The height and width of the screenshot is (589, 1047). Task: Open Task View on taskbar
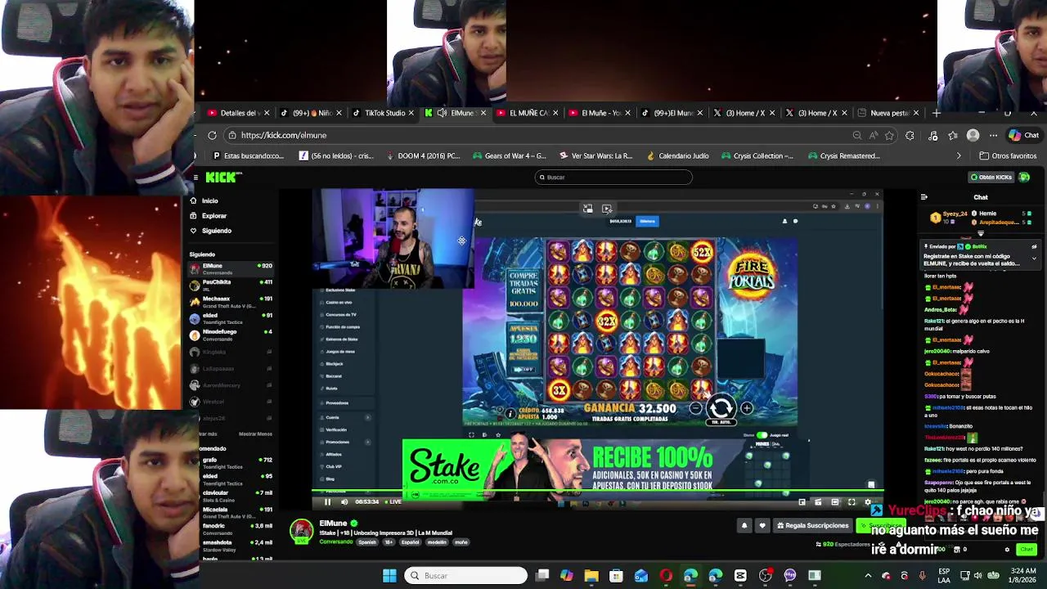pos(541,576)
